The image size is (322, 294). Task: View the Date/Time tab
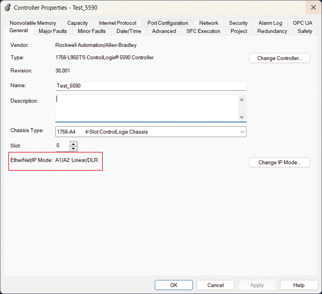[129, 31]
